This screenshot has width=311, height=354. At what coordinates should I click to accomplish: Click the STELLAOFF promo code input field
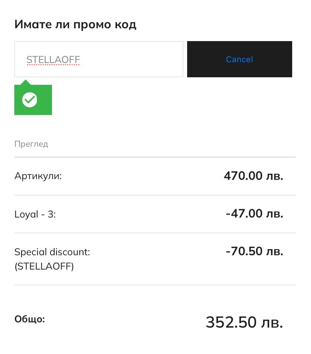pyautogui.click(x=99, y=59)
